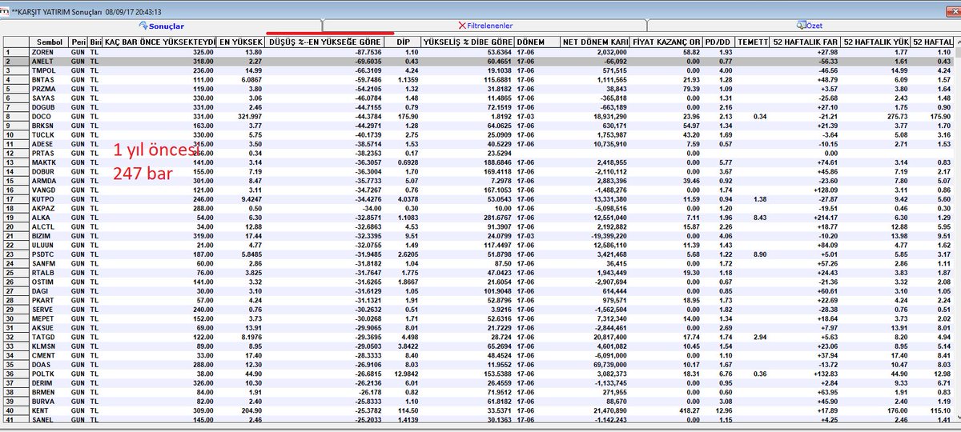The image size is (961, 432).
Task: Select the PSDTC symbol cell
Action: (49, 255)
